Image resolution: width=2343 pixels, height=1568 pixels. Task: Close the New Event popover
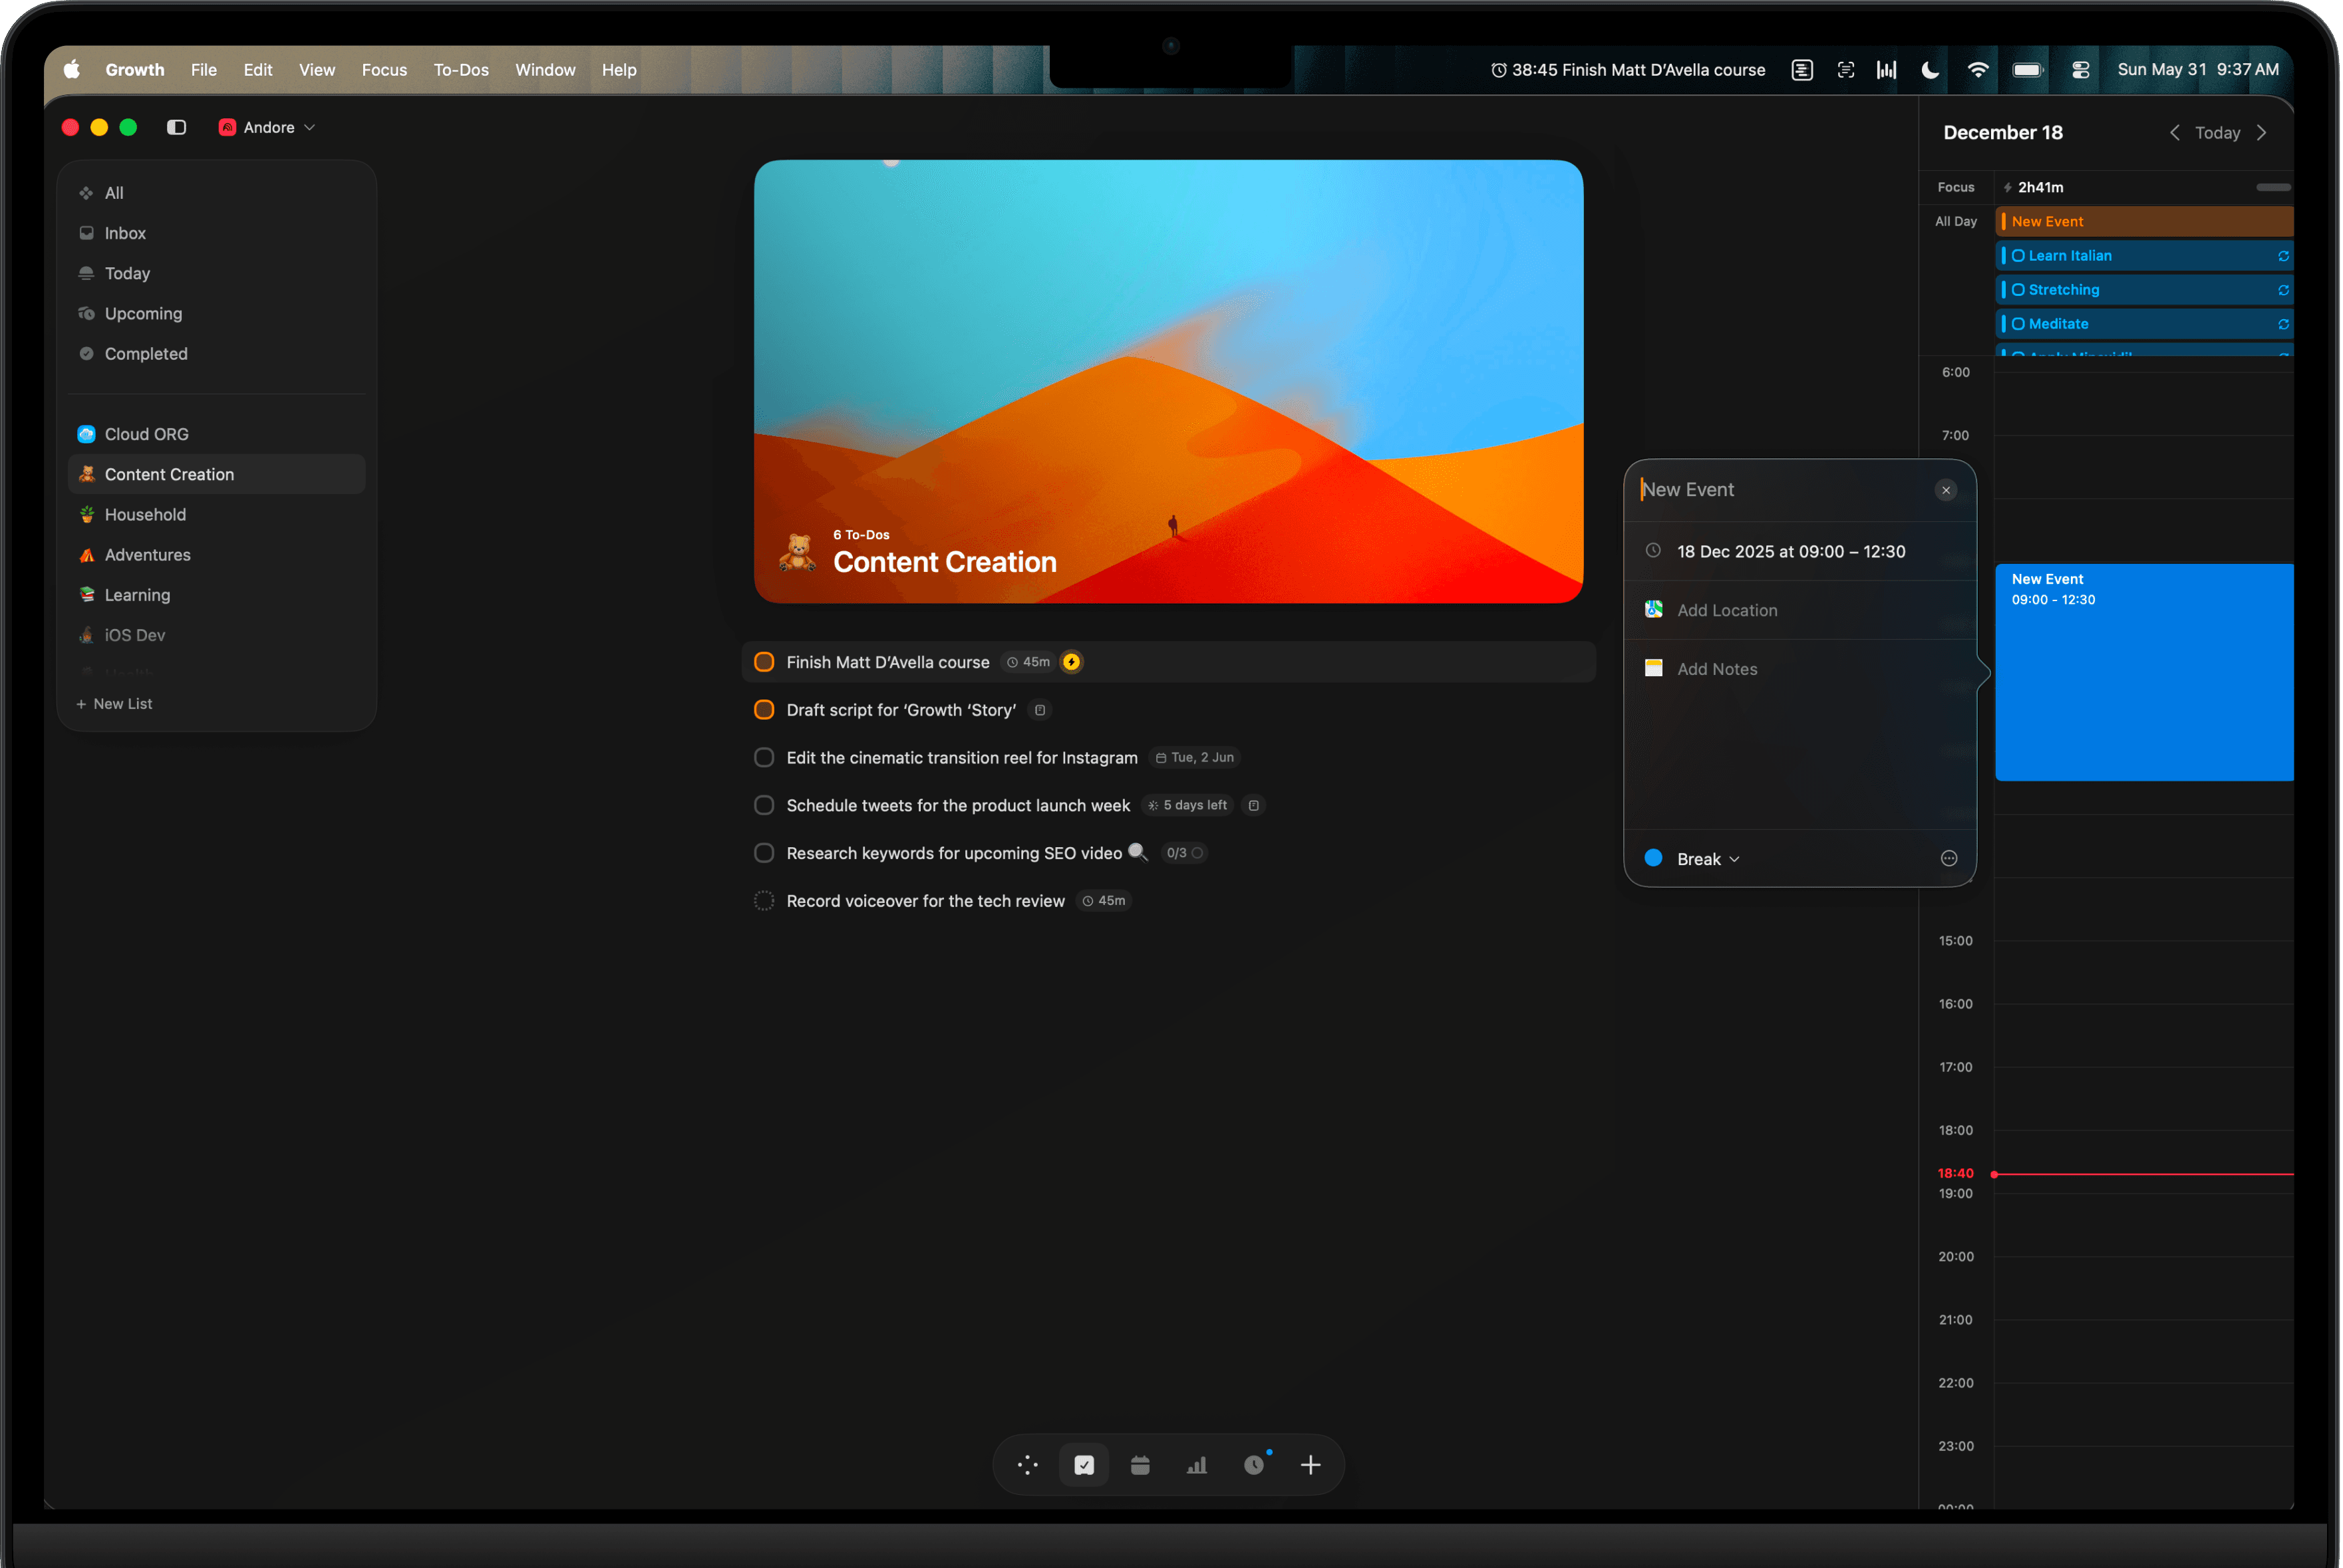tap(1946, 490)
